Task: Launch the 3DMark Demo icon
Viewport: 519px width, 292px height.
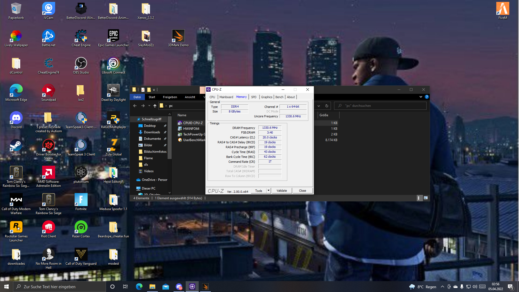Action: coord(178,36)
